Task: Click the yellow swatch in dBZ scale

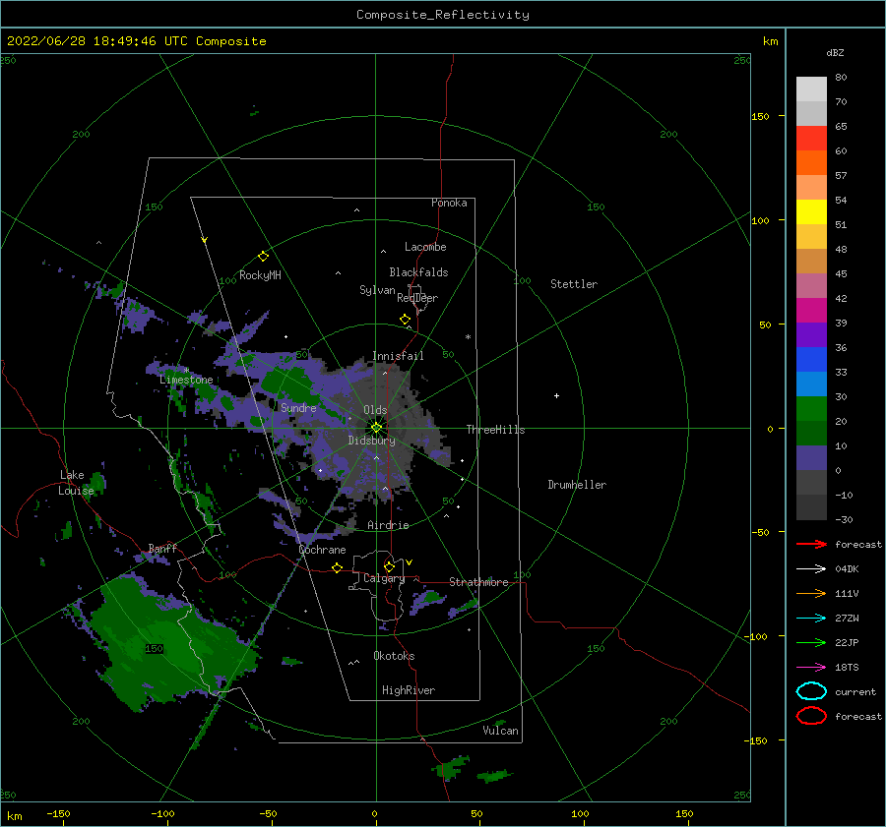Action: click(x=811, y=211)
